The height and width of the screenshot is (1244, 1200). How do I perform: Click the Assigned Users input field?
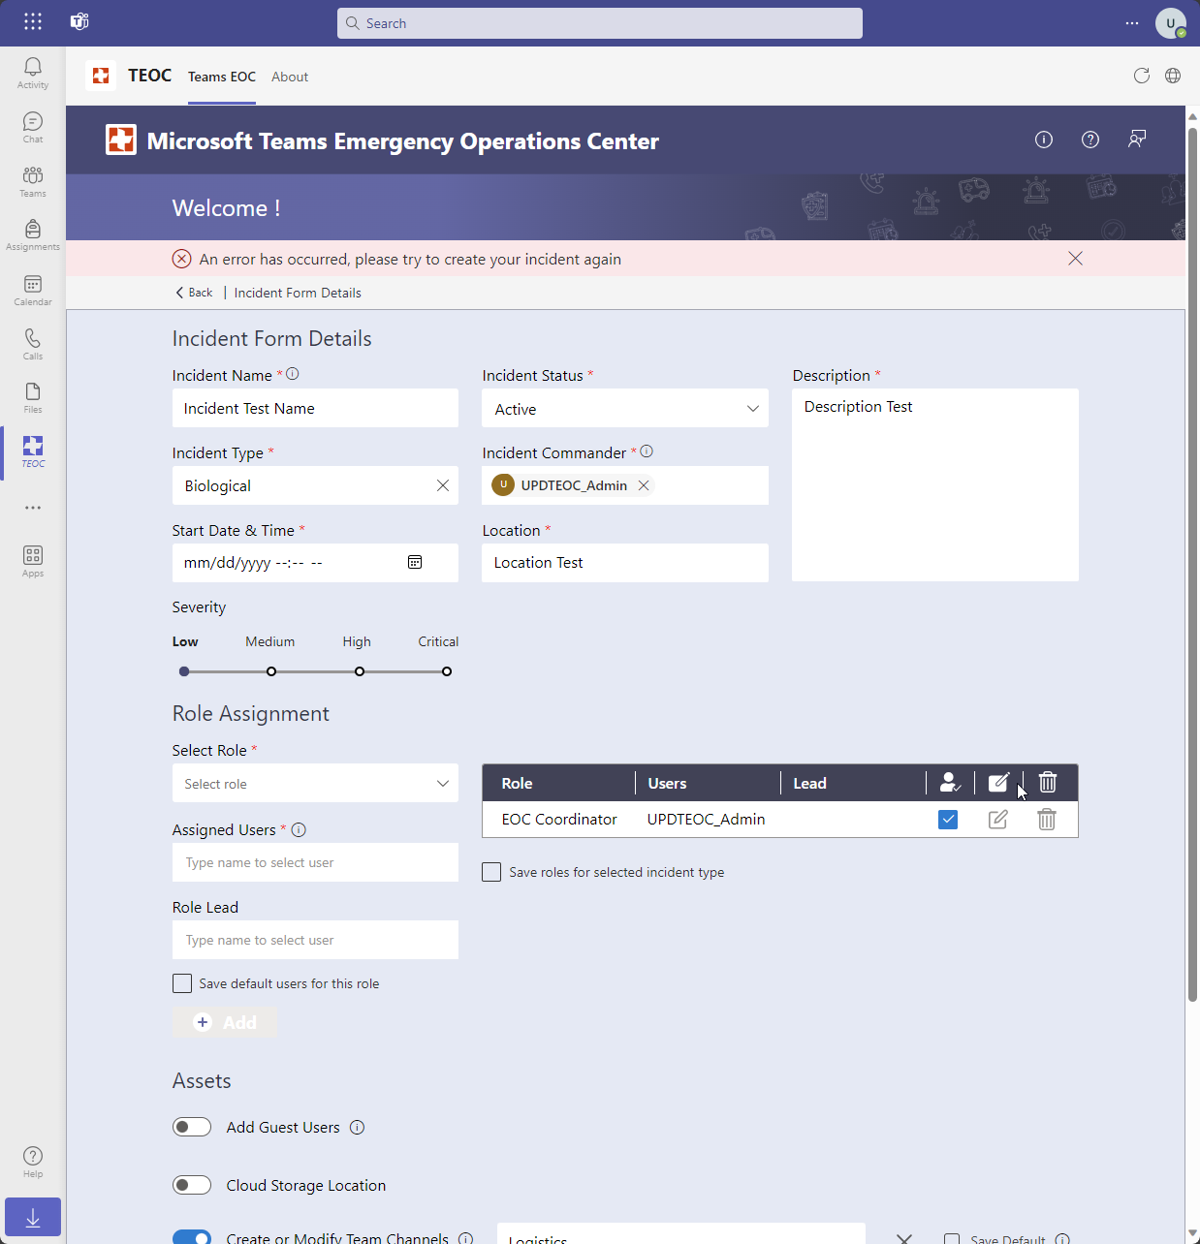(x=315, y=862)
